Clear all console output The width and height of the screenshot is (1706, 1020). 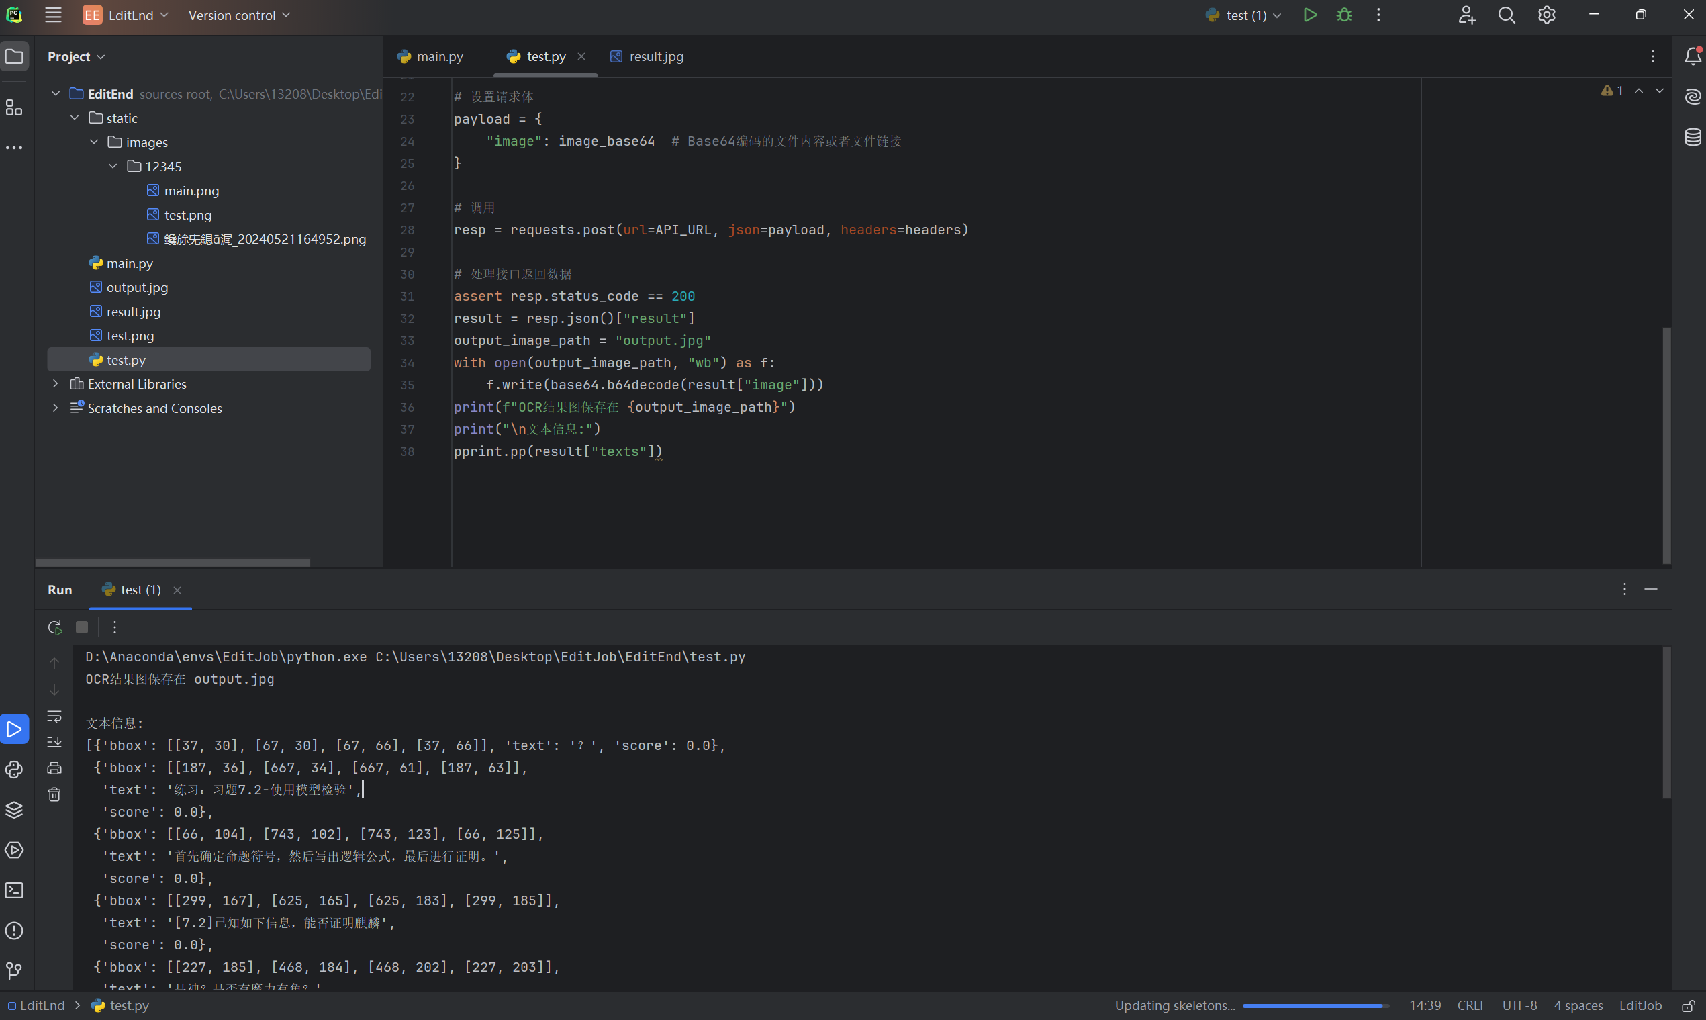click(x=54, y=794)
